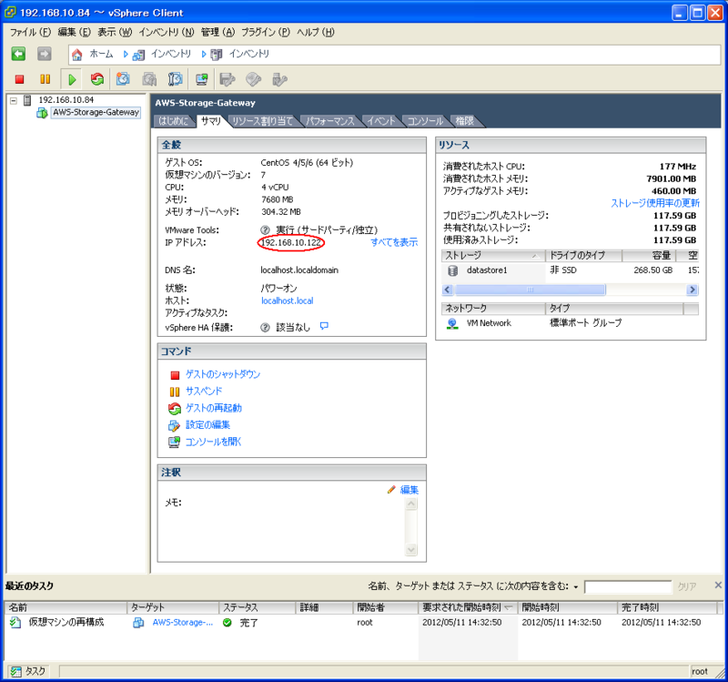Switch to the コンソール tab
Screen dimensions: 728x682
(425, 121)
